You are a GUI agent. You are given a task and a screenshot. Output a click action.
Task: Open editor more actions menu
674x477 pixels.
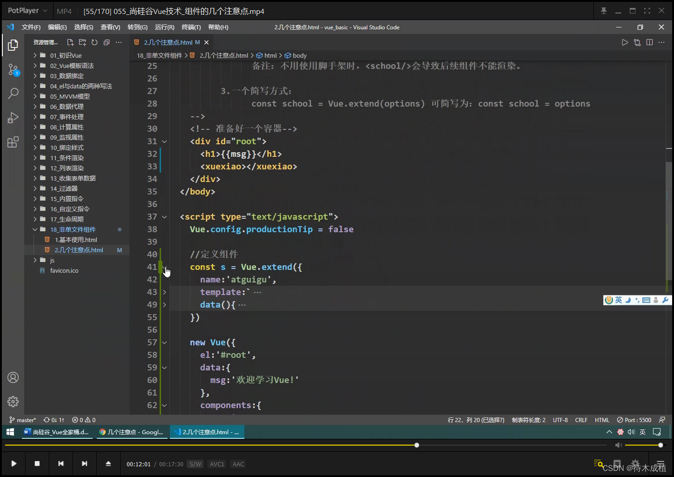tap(661, 42)
